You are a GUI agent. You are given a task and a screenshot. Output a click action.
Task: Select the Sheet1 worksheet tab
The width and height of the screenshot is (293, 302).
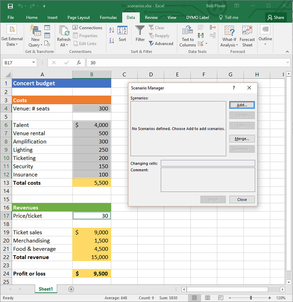[x=46, y=289]
